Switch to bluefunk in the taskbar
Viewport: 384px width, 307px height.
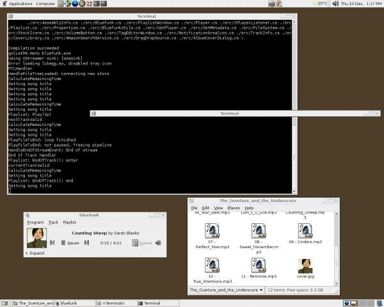pos(75,303)
